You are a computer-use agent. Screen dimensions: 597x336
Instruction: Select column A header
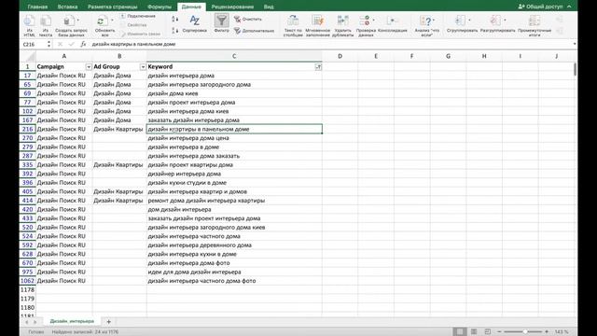tap(64, 56)
